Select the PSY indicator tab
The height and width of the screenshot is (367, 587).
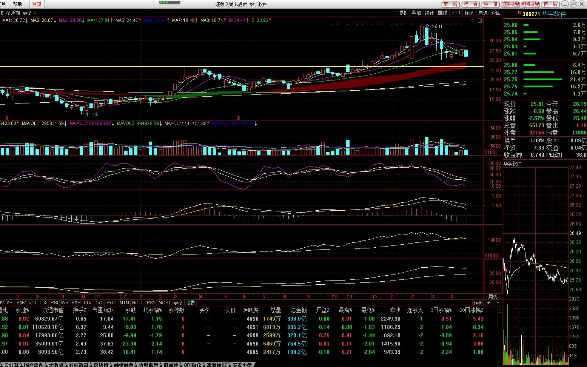[151, 303]
